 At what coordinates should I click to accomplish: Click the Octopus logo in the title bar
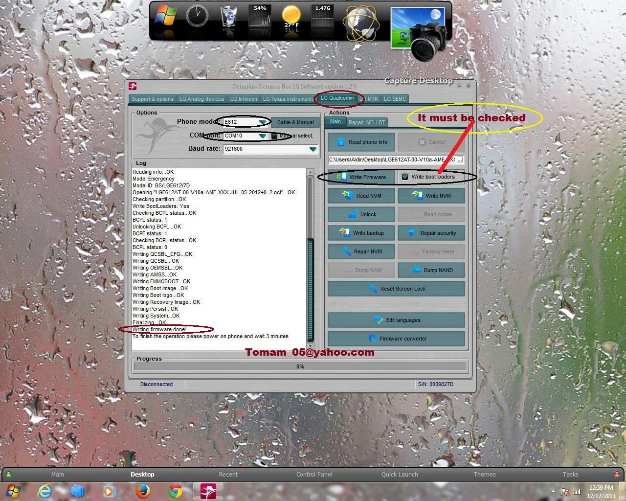point(133,87)
